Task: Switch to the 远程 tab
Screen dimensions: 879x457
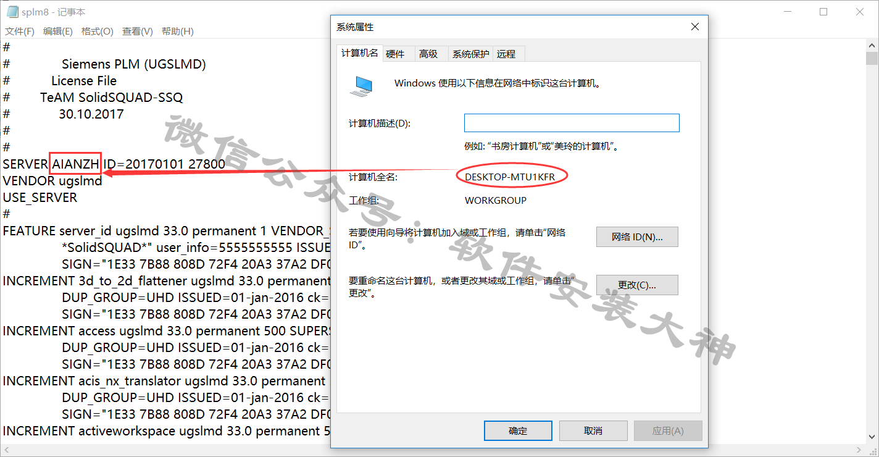Action: 506,54
